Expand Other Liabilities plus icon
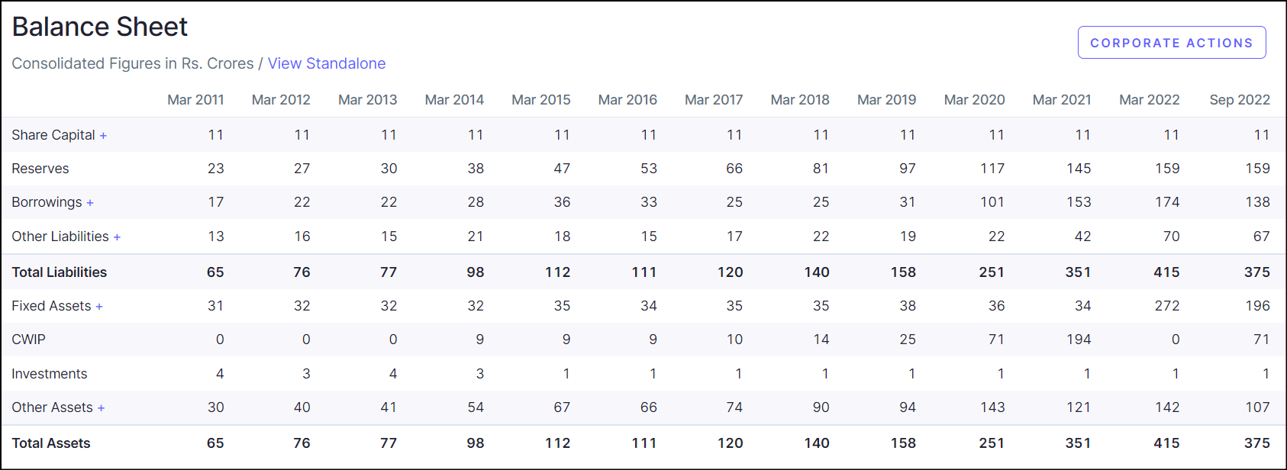1287x470 pixels. 117,237
